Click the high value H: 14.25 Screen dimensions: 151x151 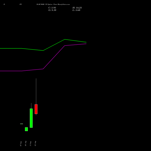tap(77, 8)
